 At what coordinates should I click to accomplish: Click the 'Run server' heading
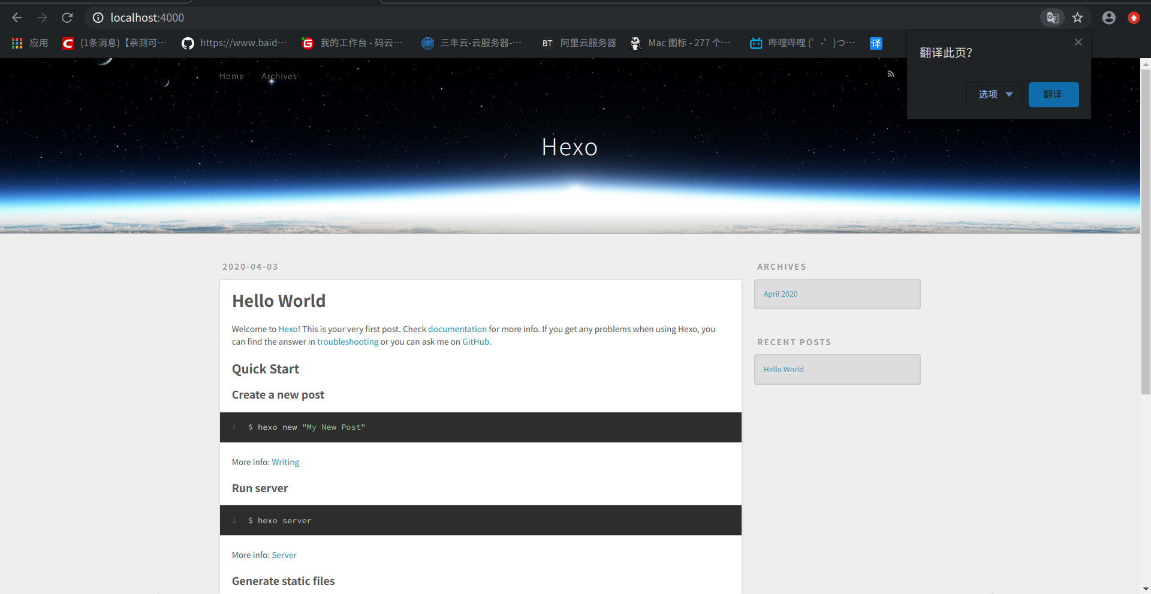click(260, 489)
